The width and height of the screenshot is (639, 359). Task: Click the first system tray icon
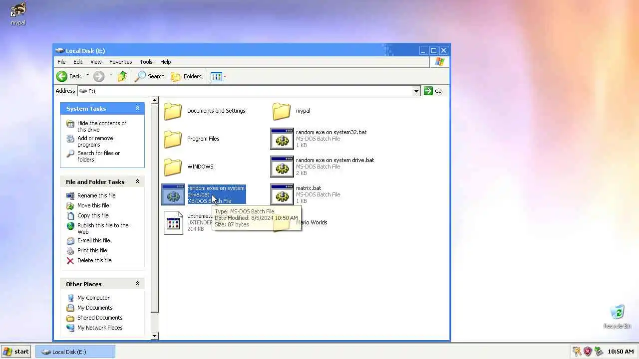[x=577, y=352]
